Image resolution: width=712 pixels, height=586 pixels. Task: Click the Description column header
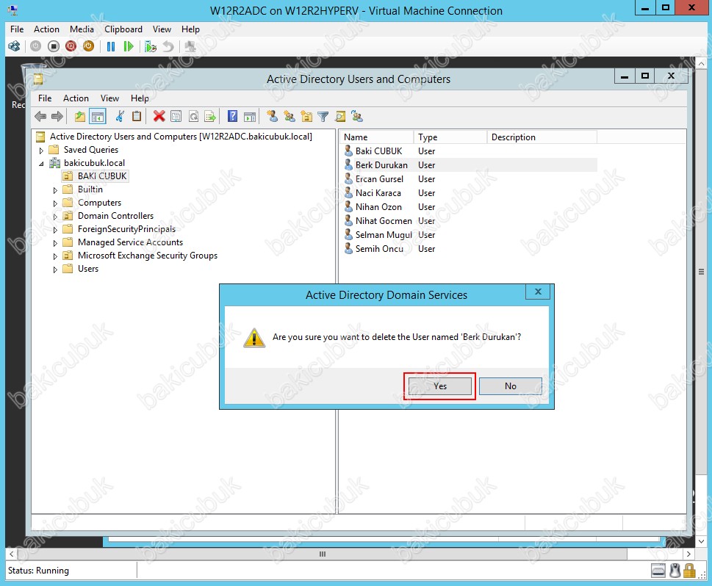tap(542, 137)
